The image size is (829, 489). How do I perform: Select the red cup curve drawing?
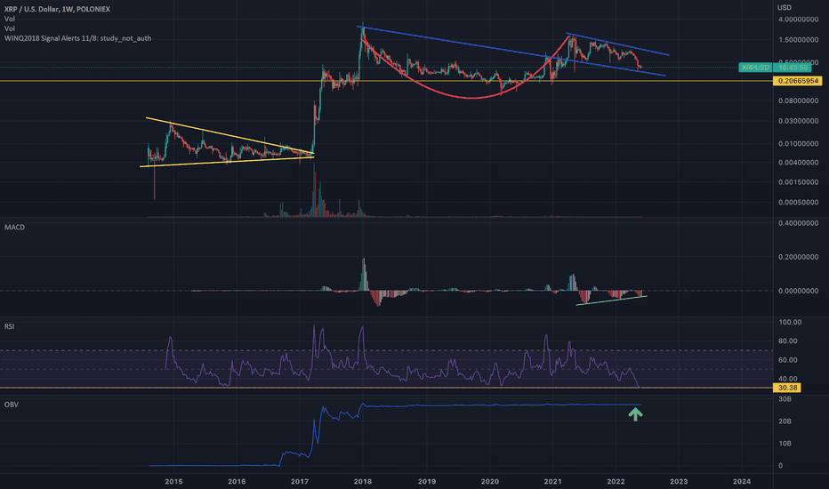(471, 98)
